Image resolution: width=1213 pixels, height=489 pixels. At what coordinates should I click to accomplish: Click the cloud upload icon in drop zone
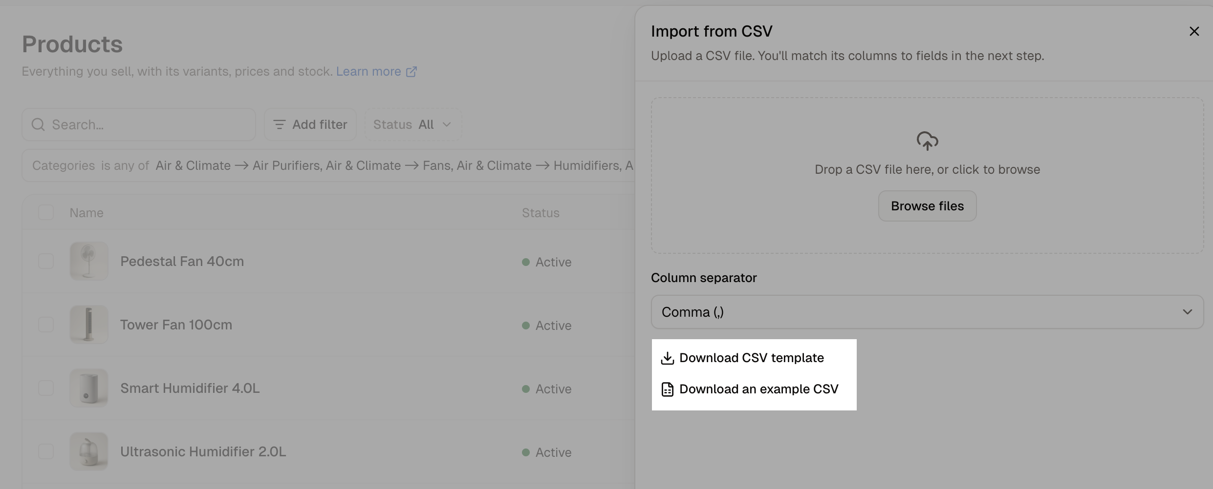[x=927, y=141]
